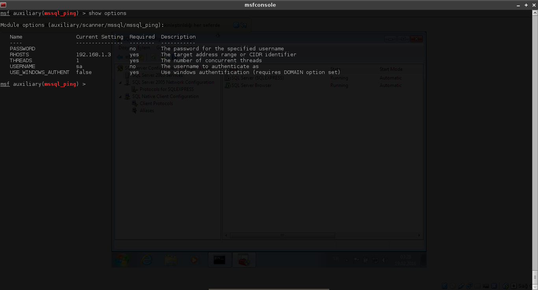Click the volume speaker tray icon

[x=385, y=260]
